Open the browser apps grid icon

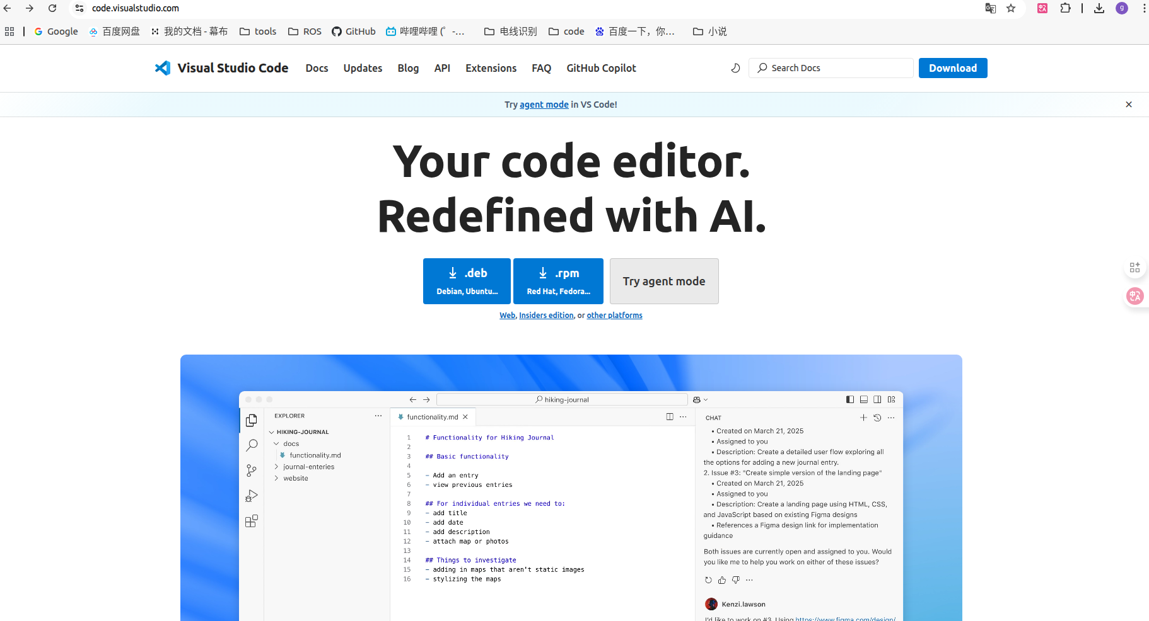[x=9, y=31]
